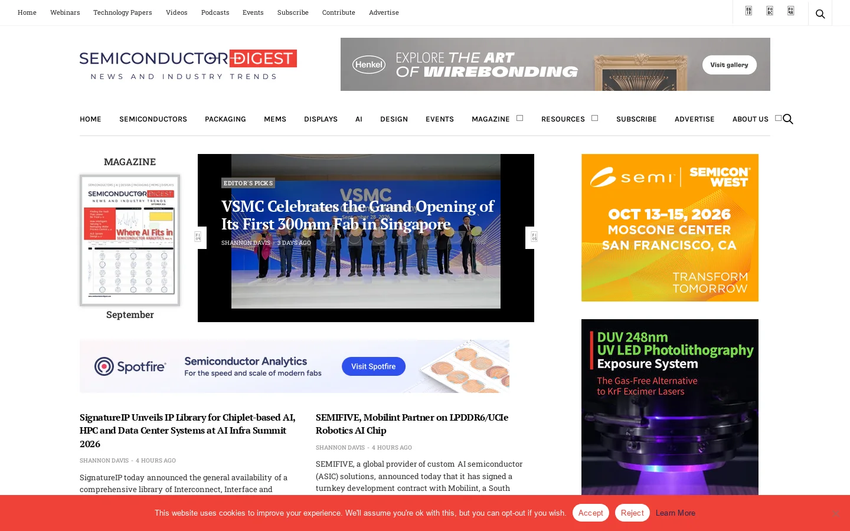
Task: Select AI in the main navigation
Action: click(359, 119)
